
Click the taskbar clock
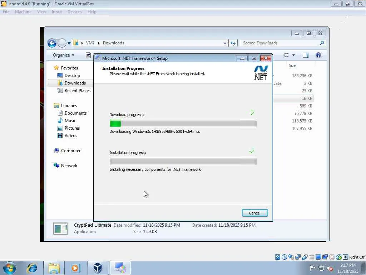[x=348, y=268]
